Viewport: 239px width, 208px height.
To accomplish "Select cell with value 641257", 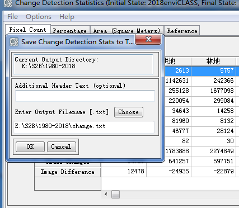I will 178,161.
